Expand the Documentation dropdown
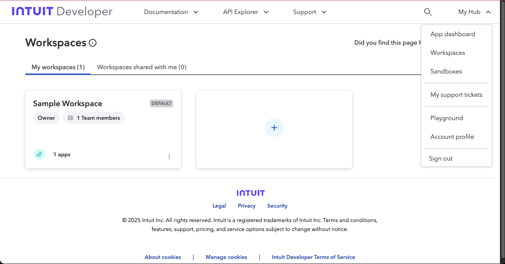 click(171, 12)
